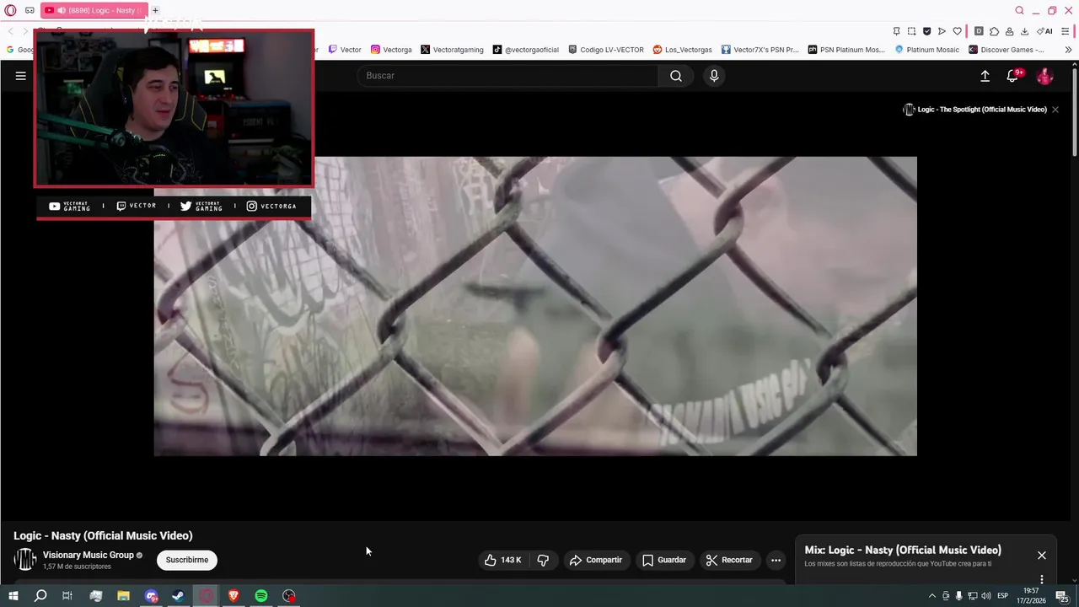Screen dimensions: 1079x607
Task: Save video using Guardar button
Action: (x=664, y=560)
